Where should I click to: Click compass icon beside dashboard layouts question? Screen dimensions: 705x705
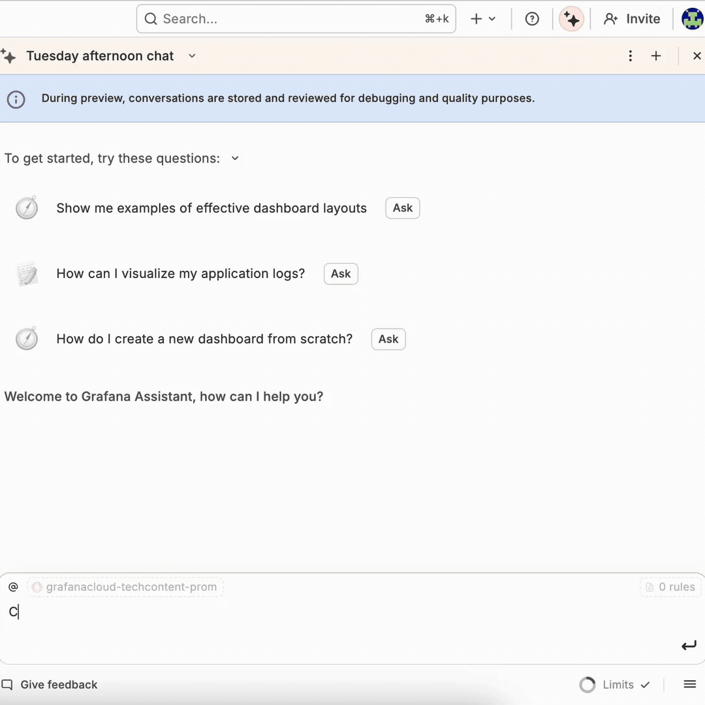[27, 208]
